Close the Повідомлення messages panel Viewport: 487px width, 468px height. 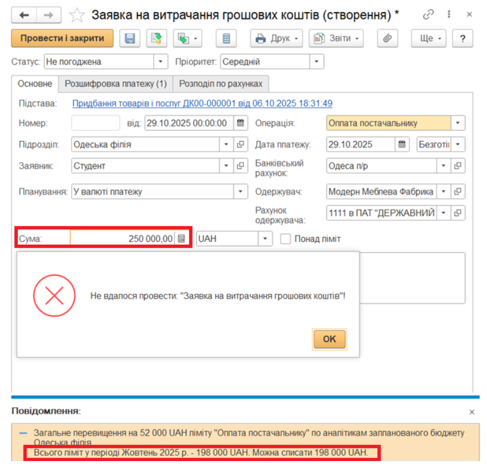click(471, 412)
